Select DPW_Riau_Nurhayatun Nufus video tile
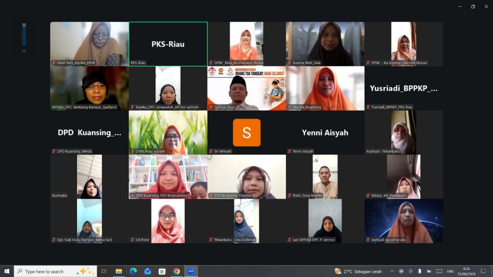The height and width of the screenshot is (277, 493). pos(246,44)
